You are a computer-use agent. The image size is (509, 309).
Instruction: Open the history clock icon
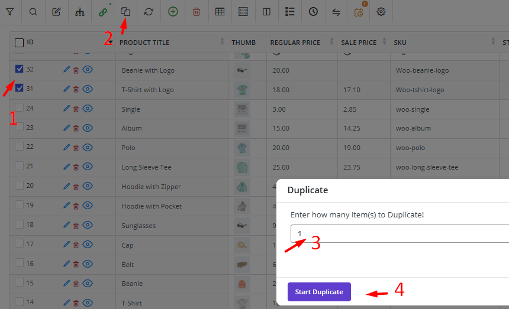pyautogui.click(x=313, y=12)
